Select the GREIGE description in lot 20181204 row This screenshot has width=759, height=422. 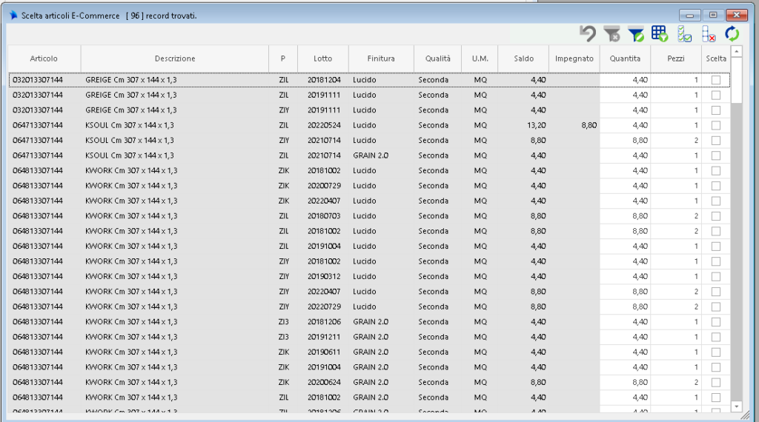[x=175, y=80]
